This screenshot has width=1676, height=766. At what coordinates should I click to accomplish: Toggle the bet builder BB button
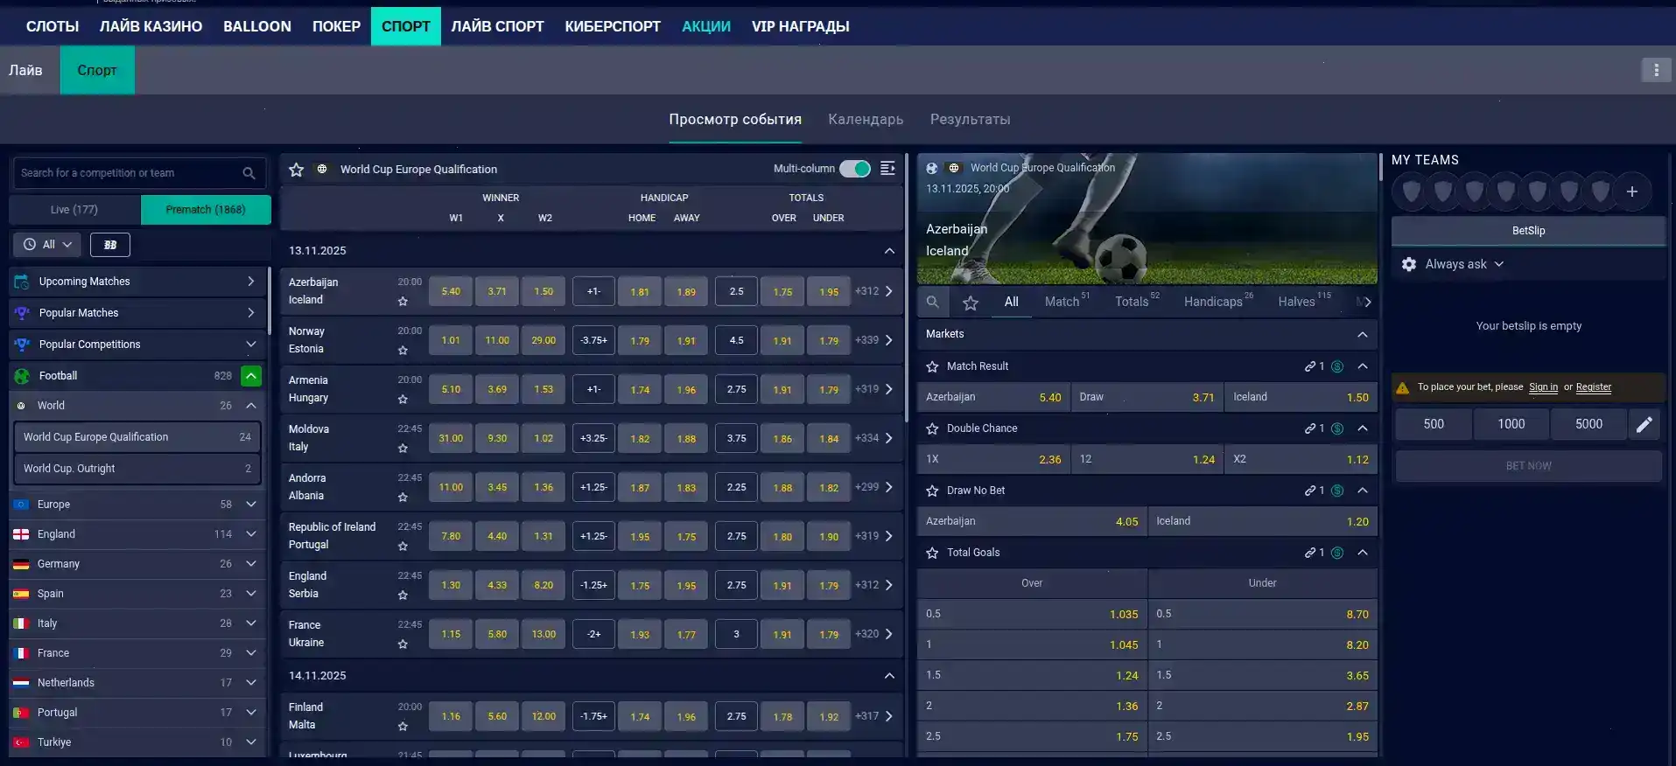[x=110, y=245]
